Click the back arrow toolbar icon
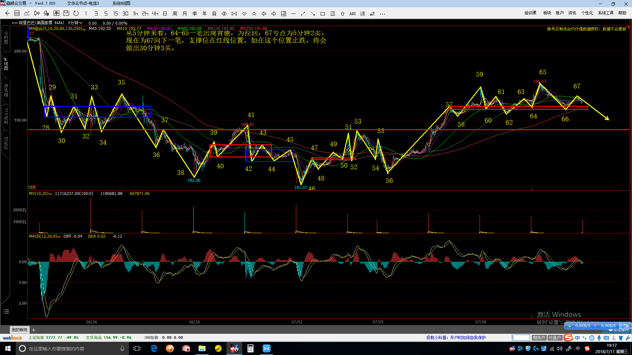This screenshot has width=632, height=355. coord(7,13)
